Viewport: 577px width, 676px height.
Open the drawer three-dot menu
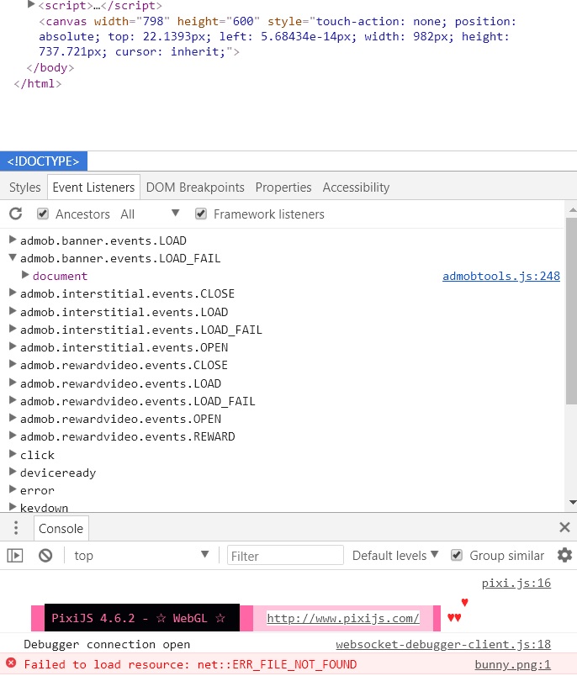click(x=16, y=528)
